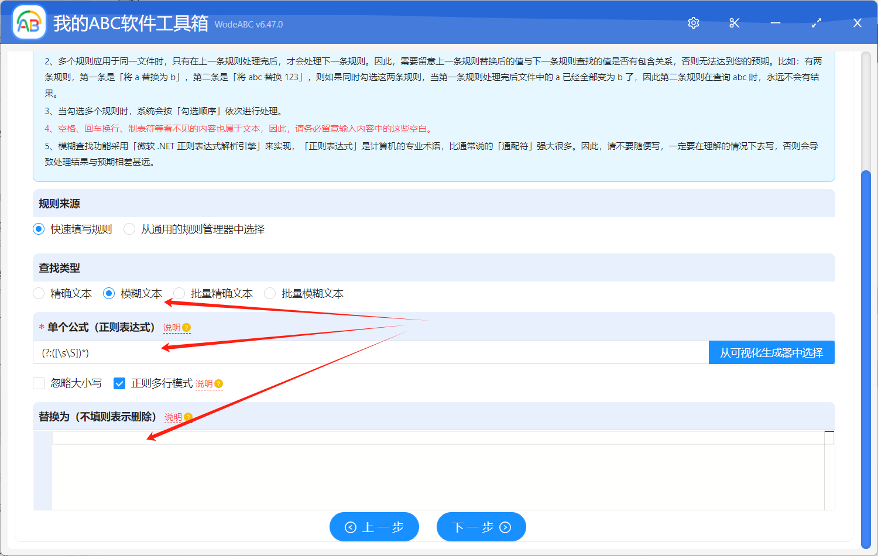This screenshot has width=878, height=556.
Task: Select the 批量模糊文本 search type
Action: 269,293
